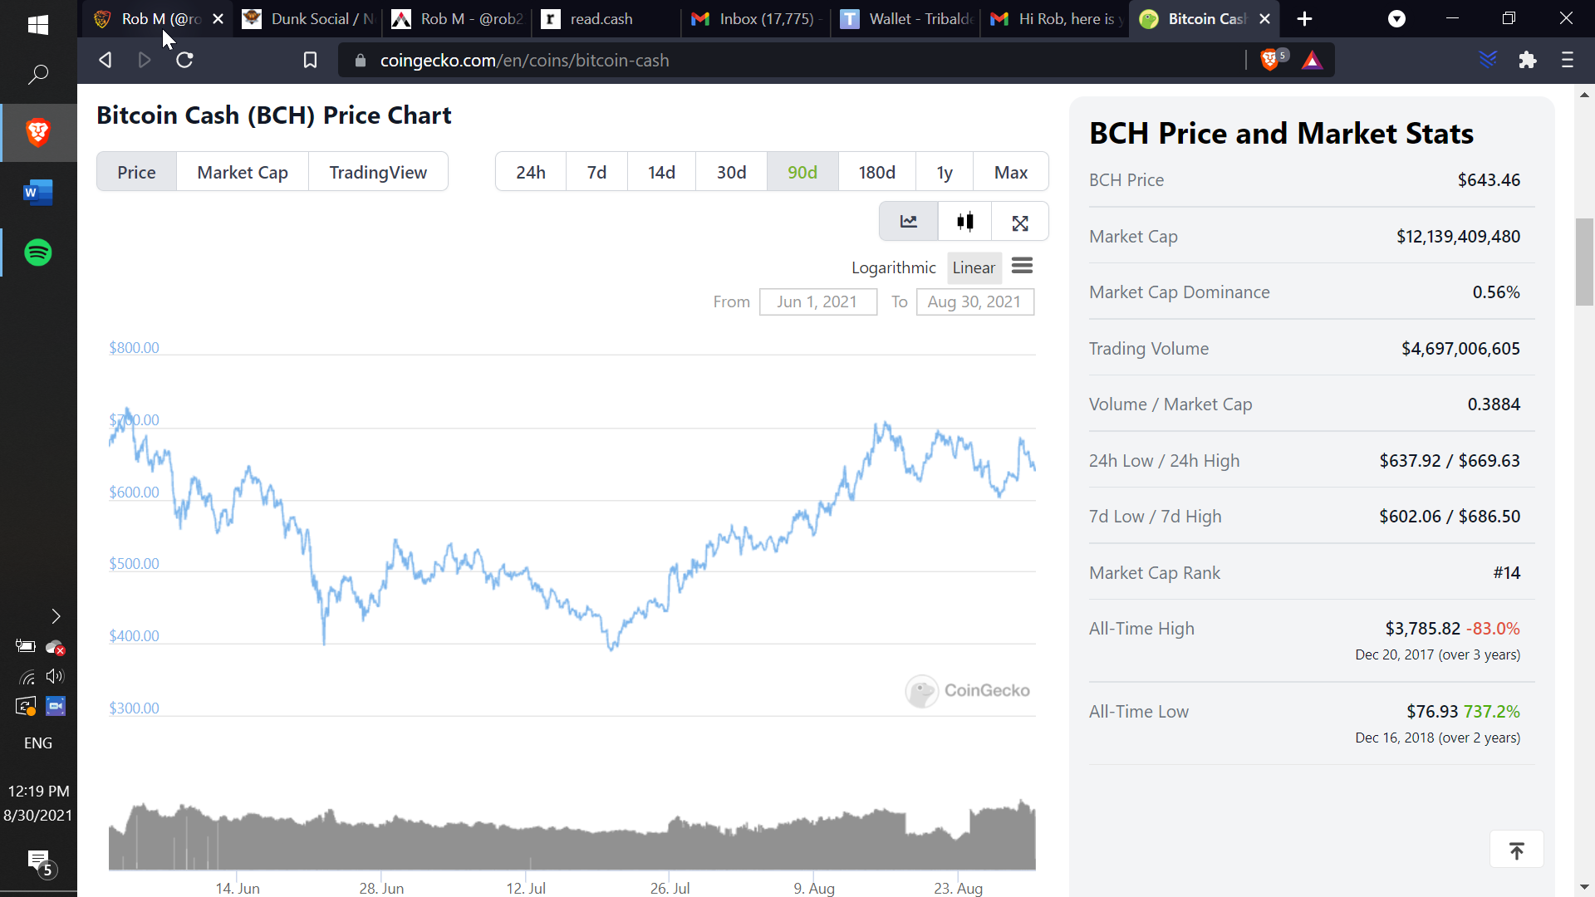This screenshot has width=1595, height=897.
Task: Open Brave Shields panel
Action: [x=1270, y=60]
